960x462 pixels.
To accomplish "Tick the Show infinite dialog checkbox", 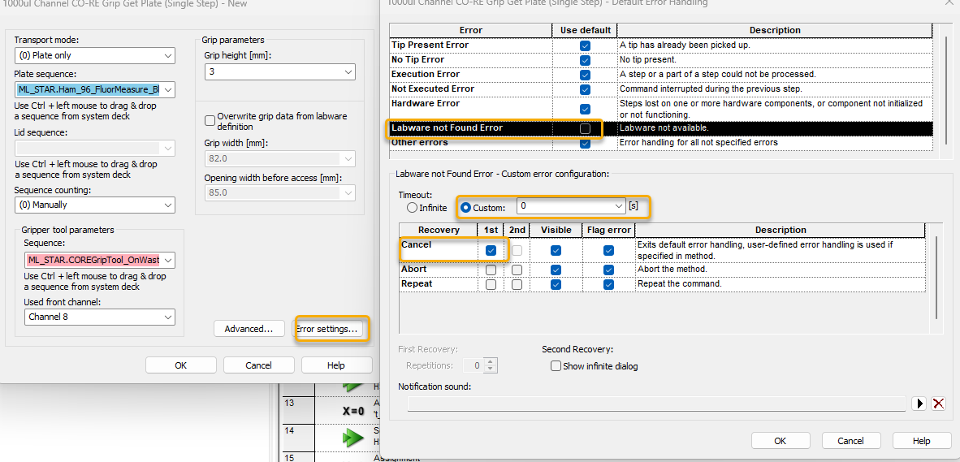I will (x=556, y=366).
